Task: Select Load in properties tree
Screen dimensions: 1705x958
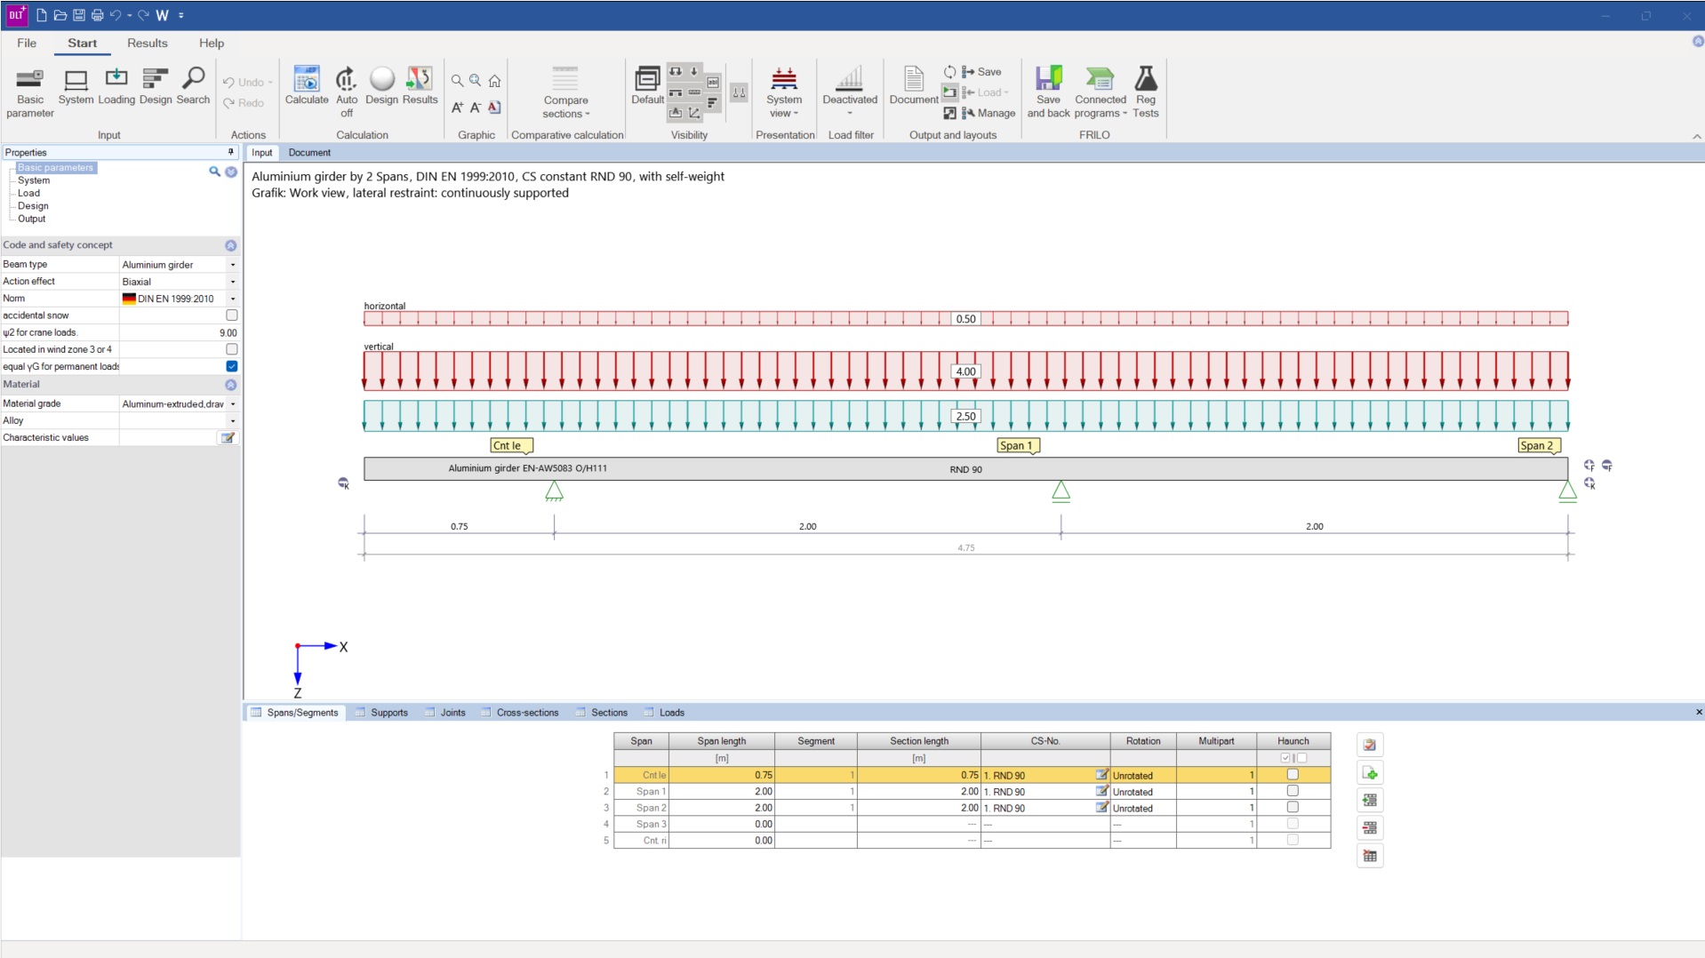Action: point(28,193)
